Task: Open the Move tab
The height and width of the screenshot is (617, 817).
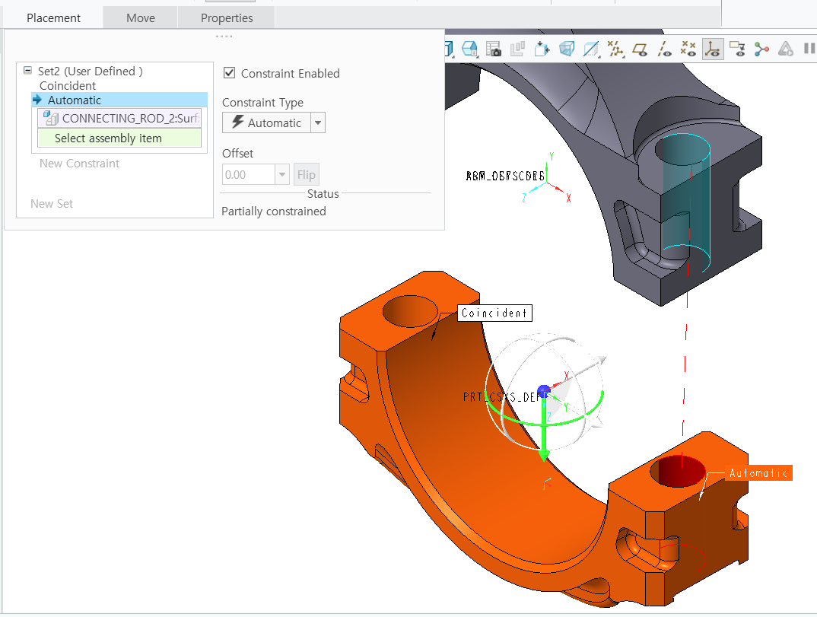Action: point(141,17)
